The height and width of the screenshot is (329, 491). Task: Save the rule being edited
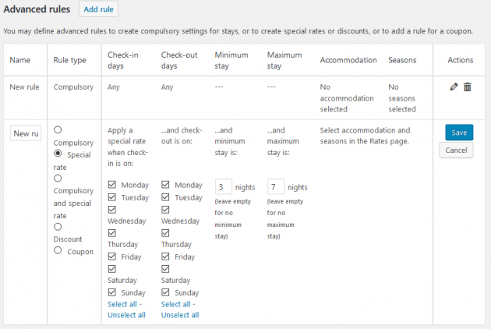click(x=459, y=133)
